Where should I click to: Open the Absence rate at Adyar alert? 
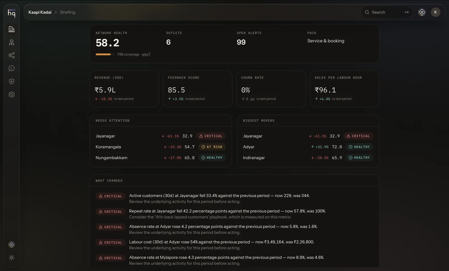click(234, 229)
